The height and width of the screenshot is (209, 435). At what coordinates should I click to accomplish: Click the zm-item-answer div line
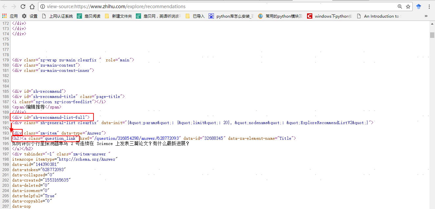pyautogui.click(x=61, y=154)
